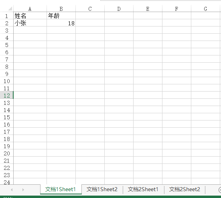Select row 9 header

click(7, 73)
